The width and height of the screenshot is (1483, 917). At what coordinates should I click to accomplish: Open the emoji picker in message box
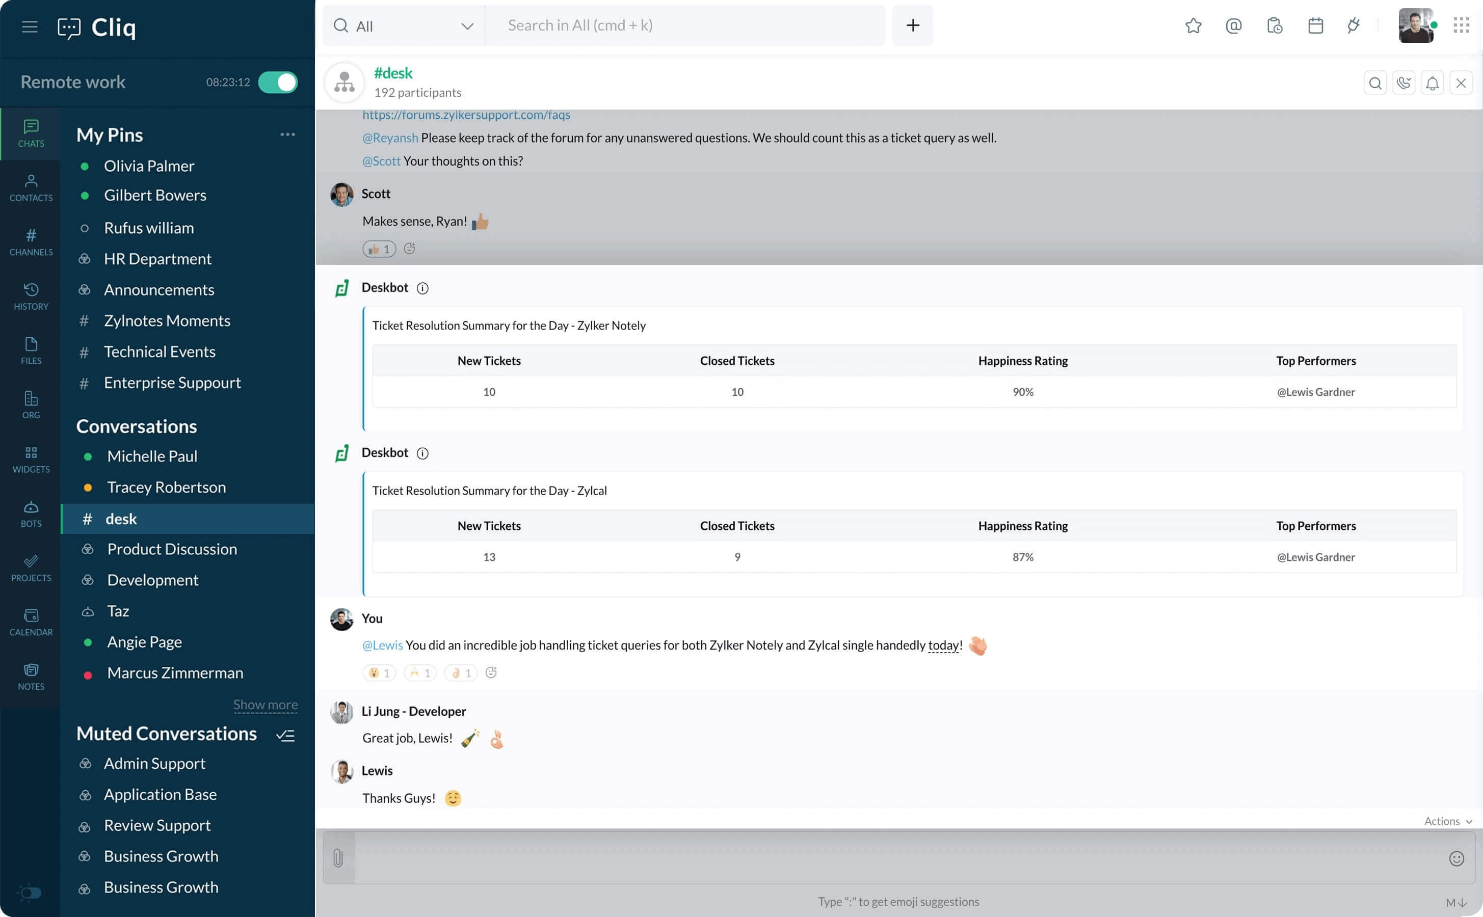point(1455,858)
